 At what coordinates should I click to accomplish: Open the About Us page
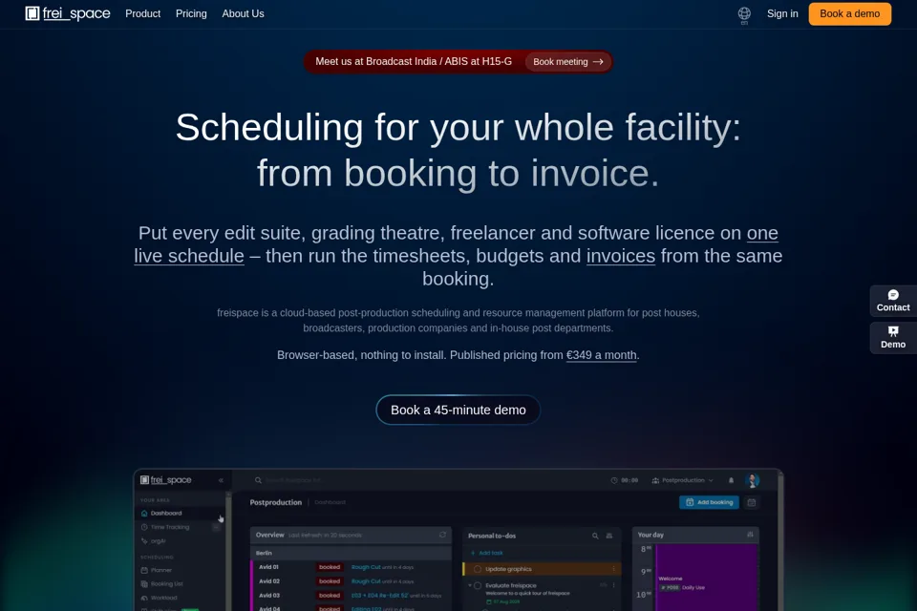(x=243, y=13)
